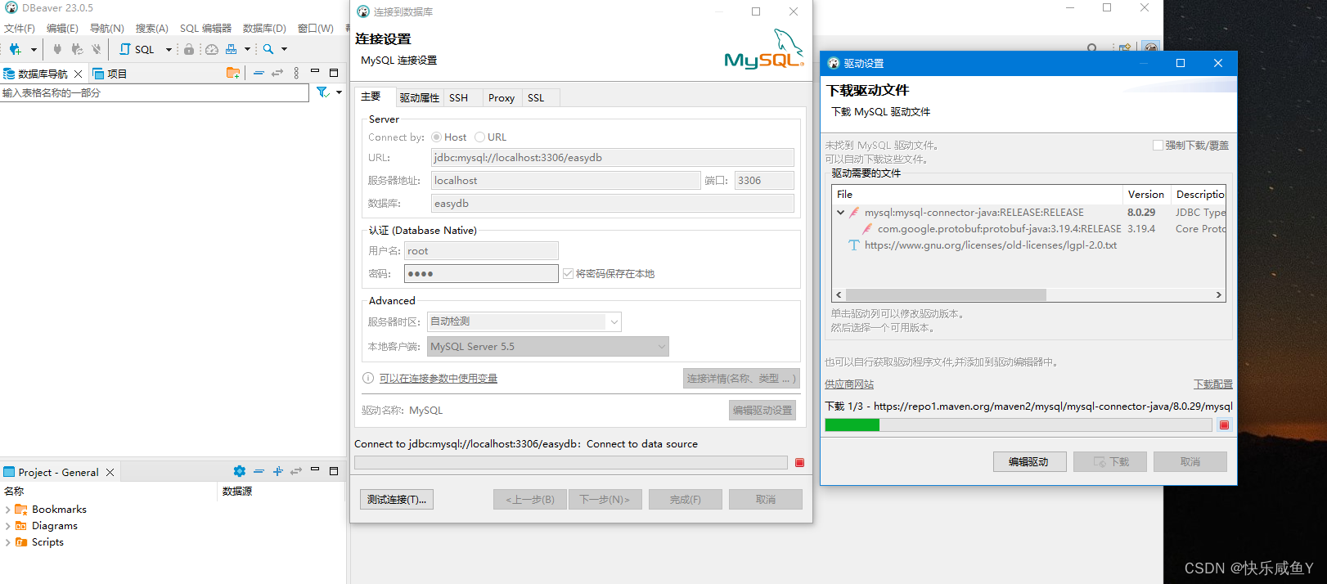The image size is (1327, 584).
Task: Click the reconnect plug icon in toolbar
Action: (77, 49)
